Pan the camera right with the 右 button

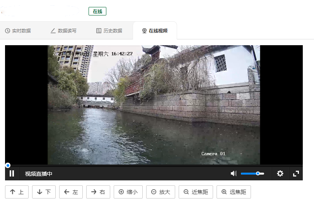click(x=98, y=192)
